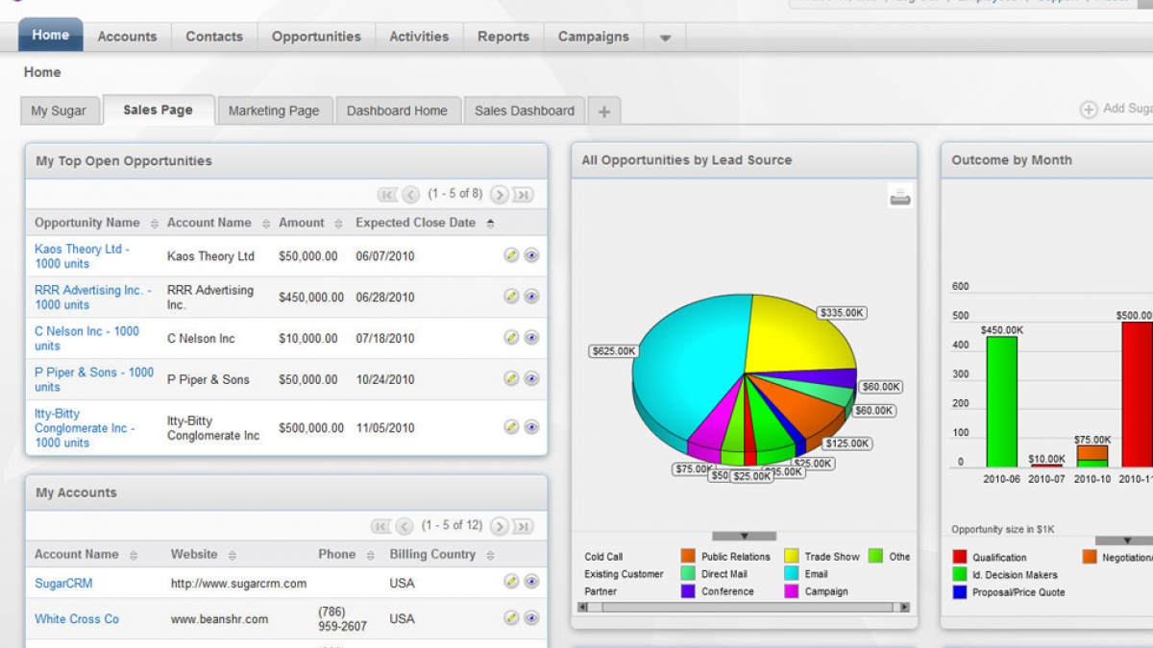View SugarCRM account details eye icon
The width and height of the screenshot is (1153, 648).
pos(531,582)
